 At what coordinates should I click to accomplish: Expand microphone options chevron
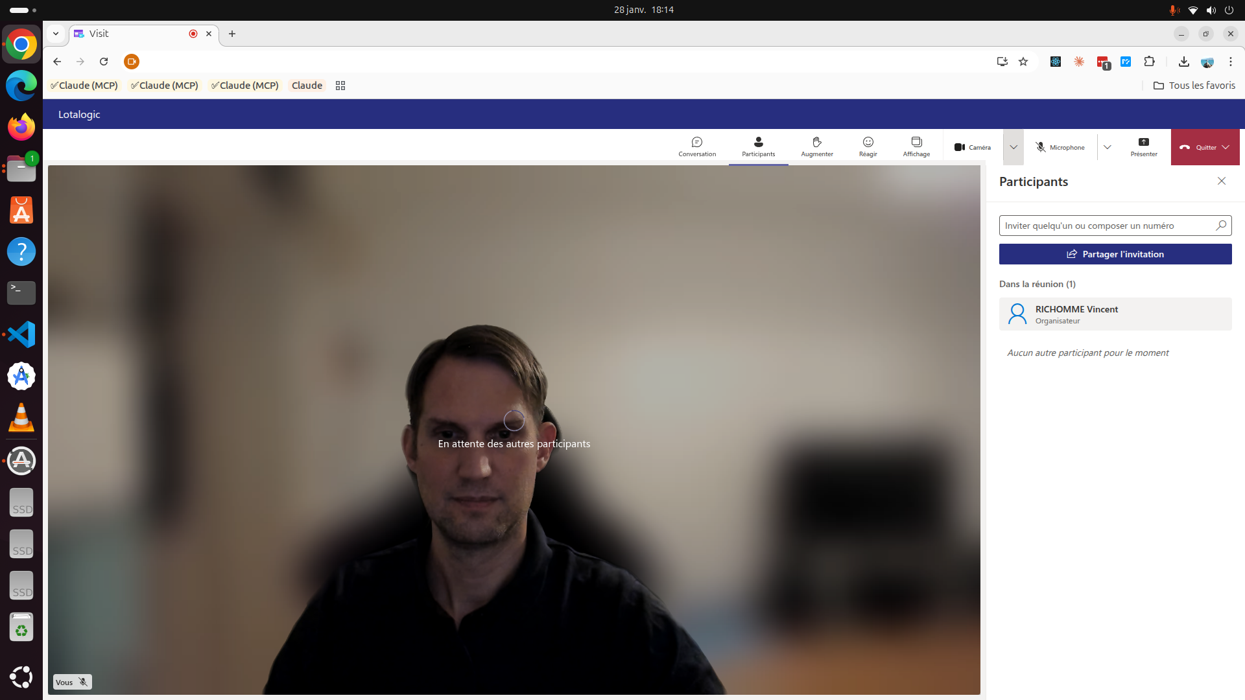(x=1108, y=147)
